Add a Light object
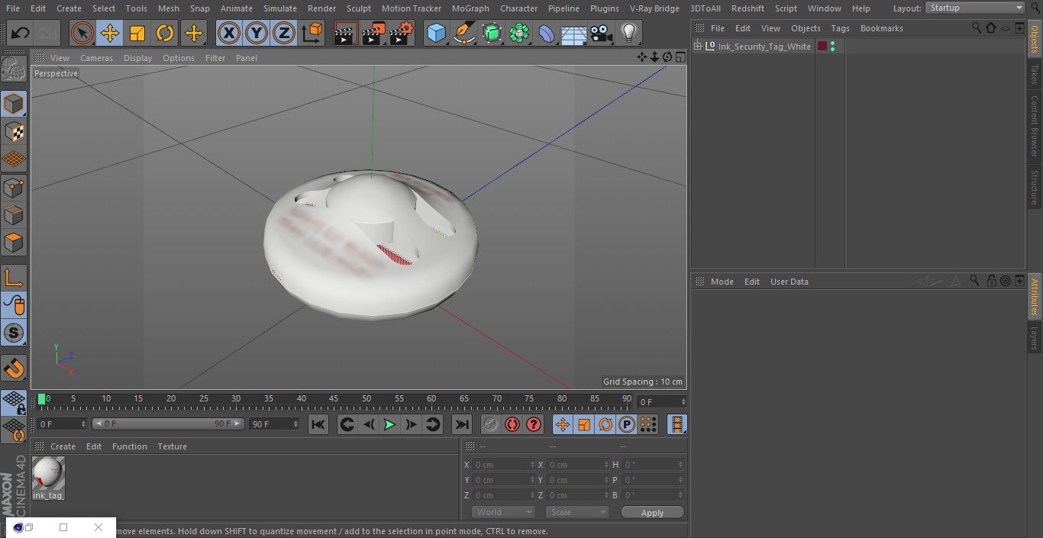Image resolution: width=1043 pixels, height=538 pixels. pyautogui.click(x=628, y=34)
